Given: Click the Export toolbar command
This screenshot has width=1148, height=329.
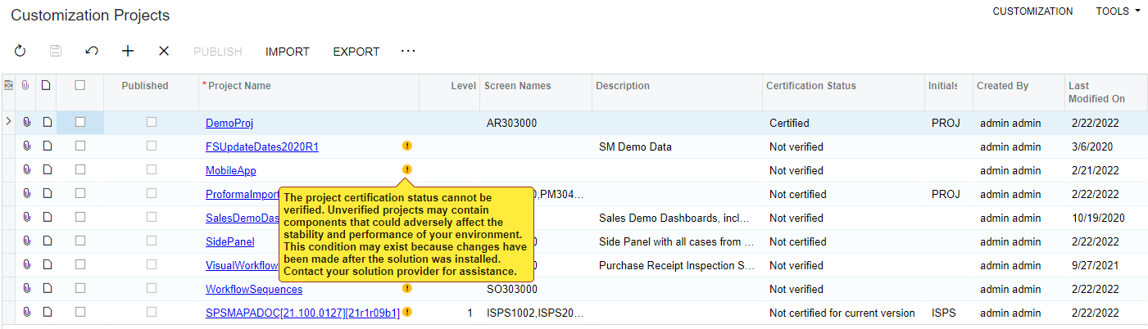Looking at the screenshot, I should pos(356,52).
